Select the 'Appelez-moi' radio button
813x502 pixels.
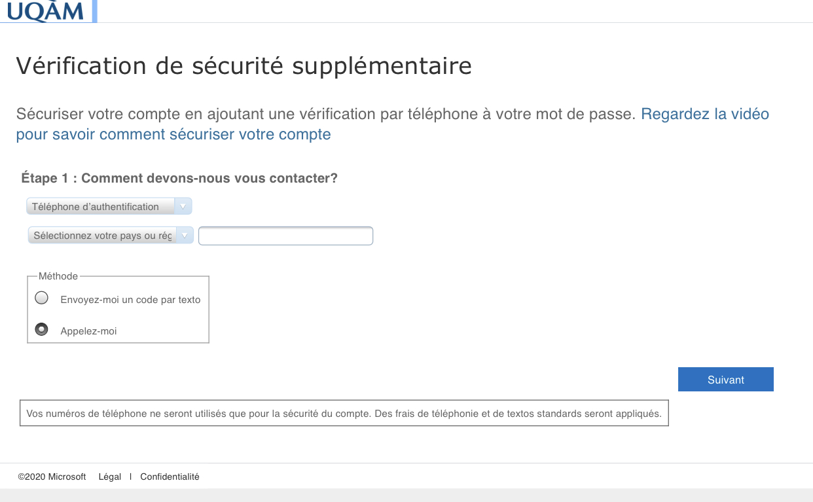click(42, 329)
